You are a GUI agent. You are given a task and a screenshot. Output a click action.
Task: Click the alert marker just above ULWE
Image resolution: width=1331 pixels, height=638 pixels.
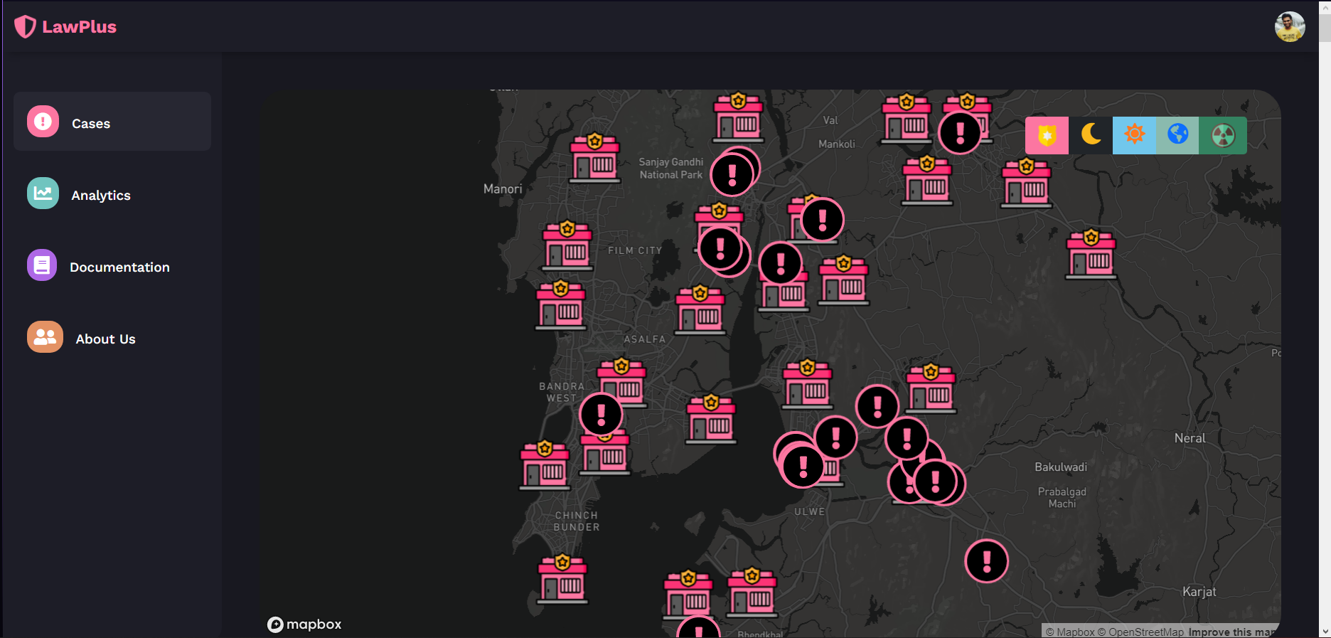tap(803, 466)
